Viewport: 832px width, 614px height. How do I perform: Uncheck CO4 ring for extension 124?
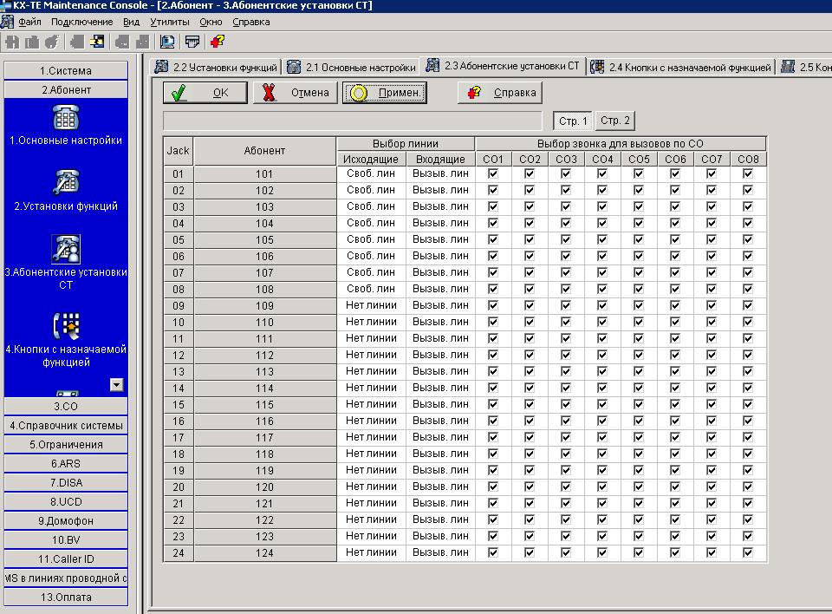(602, 552)
